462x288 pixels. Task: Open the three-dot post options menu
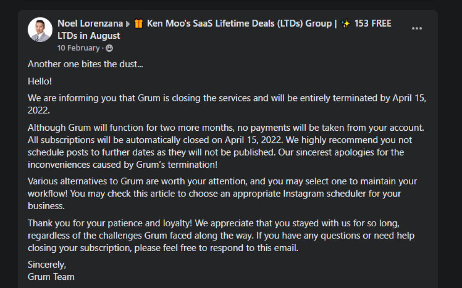tap(416, 28)
